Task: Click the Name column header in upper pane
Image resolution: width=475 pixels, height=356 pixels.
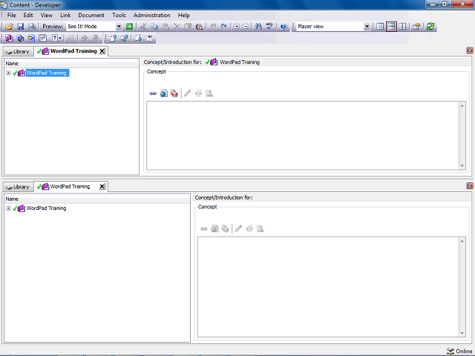Action: [x=71, y=64]
